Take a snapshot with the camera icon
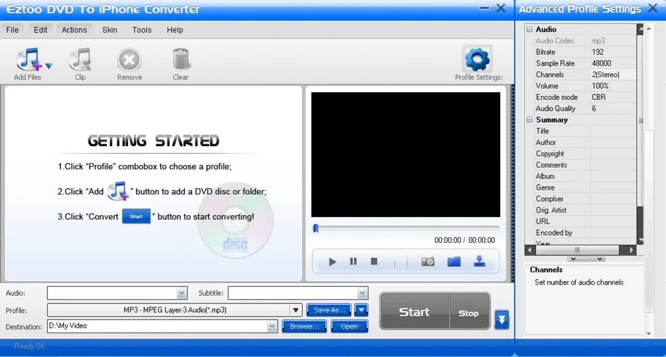666x357 pixels. [x=428, y=262]
